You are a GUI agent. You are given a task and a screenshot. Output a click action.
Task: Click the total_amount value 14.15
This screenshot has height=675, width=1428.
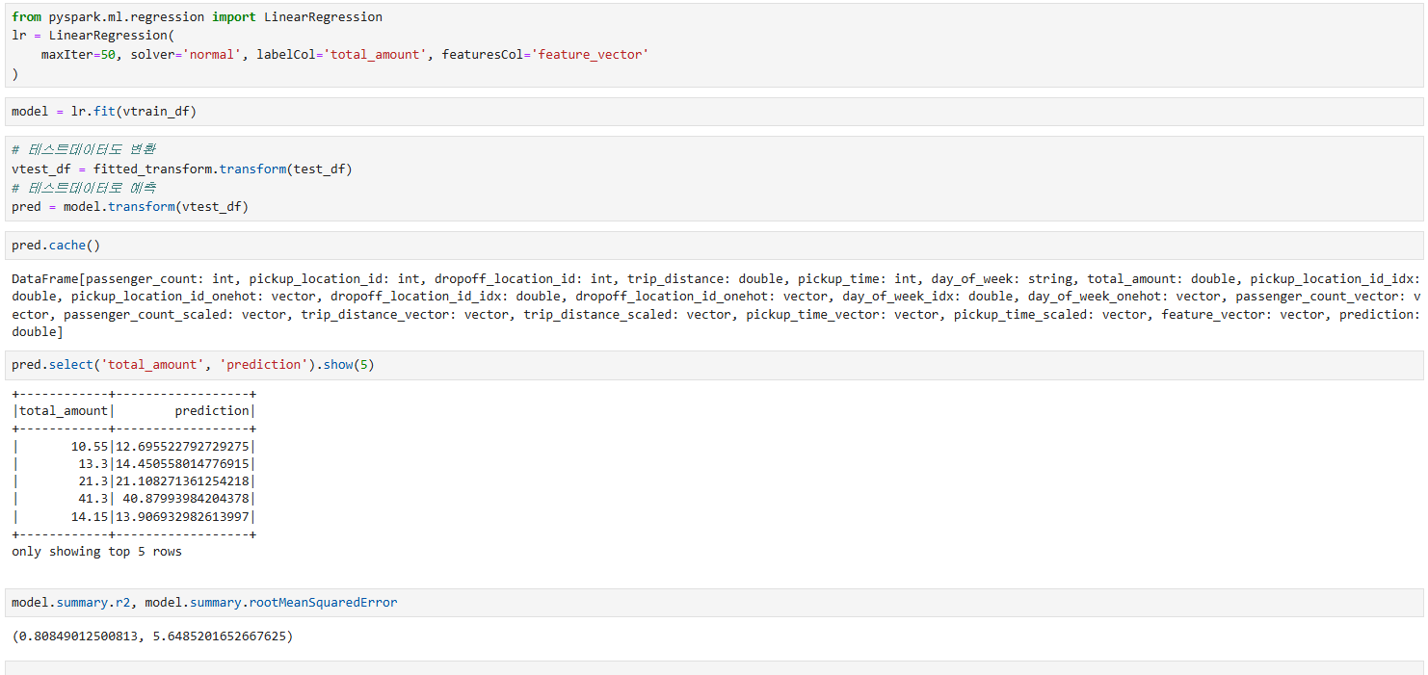(90, 516)
